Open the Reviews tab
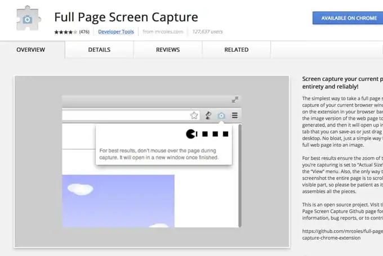This screenshot has height=256, width=383. pos(168,50)
